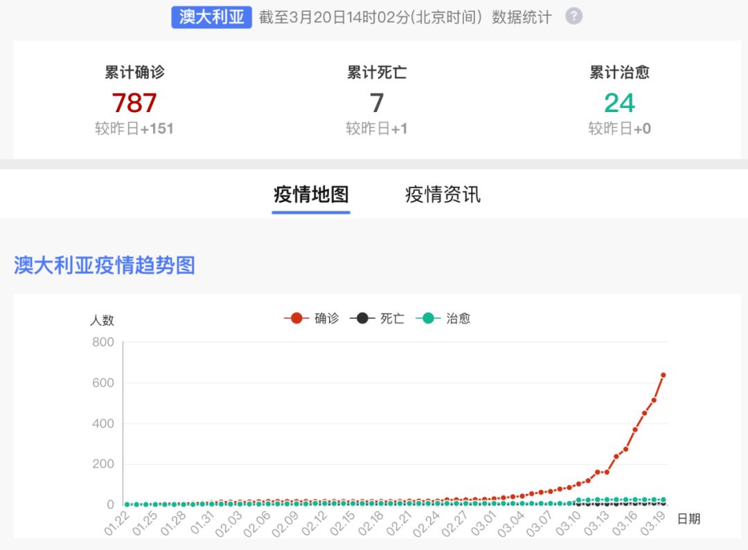Viewport: 748px width, 550px height.
Task: Click the question mark help icon
Action: [x=573, y=17]
